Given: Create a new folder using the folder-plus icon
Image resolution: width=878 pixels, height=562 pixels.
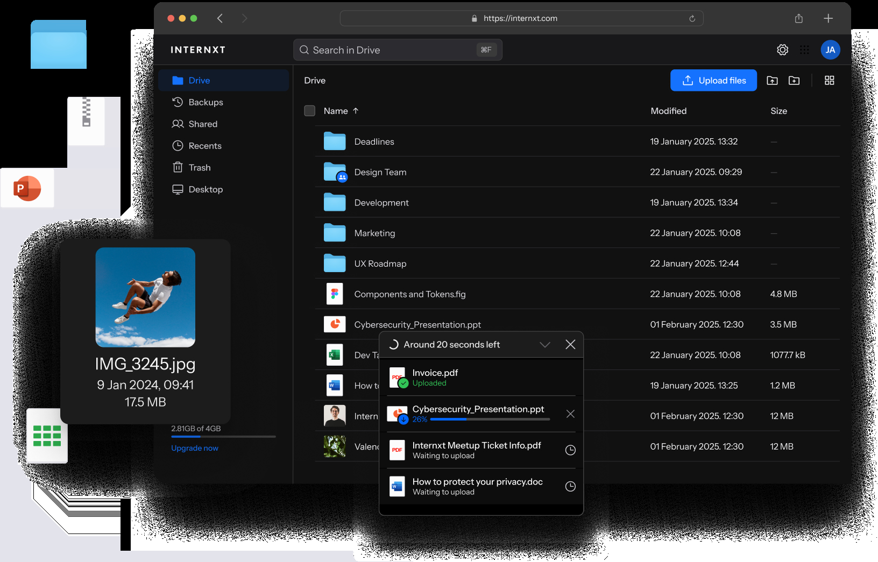Looking at the screenshot, I should (x=794, y=80).
